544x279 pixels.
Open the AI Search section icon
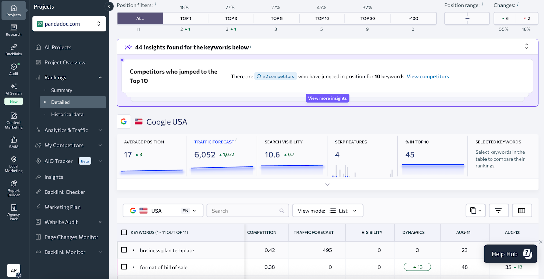pyautogui.click(x=14, y=89)
